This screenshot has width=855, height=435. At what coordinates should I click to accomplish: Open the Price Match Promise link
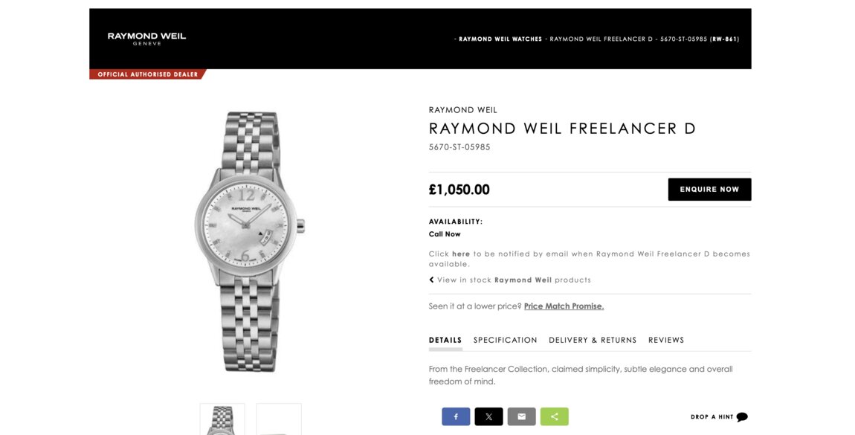point(564,306)
